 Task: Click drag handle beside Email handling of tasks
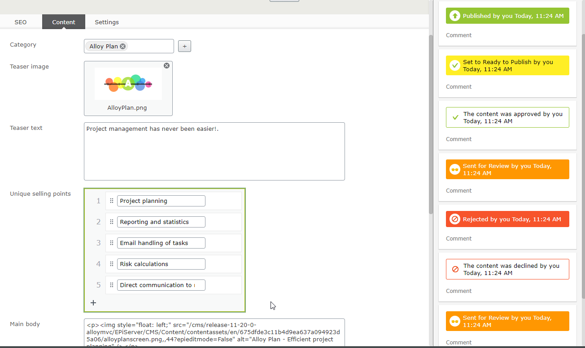point(112,243)
